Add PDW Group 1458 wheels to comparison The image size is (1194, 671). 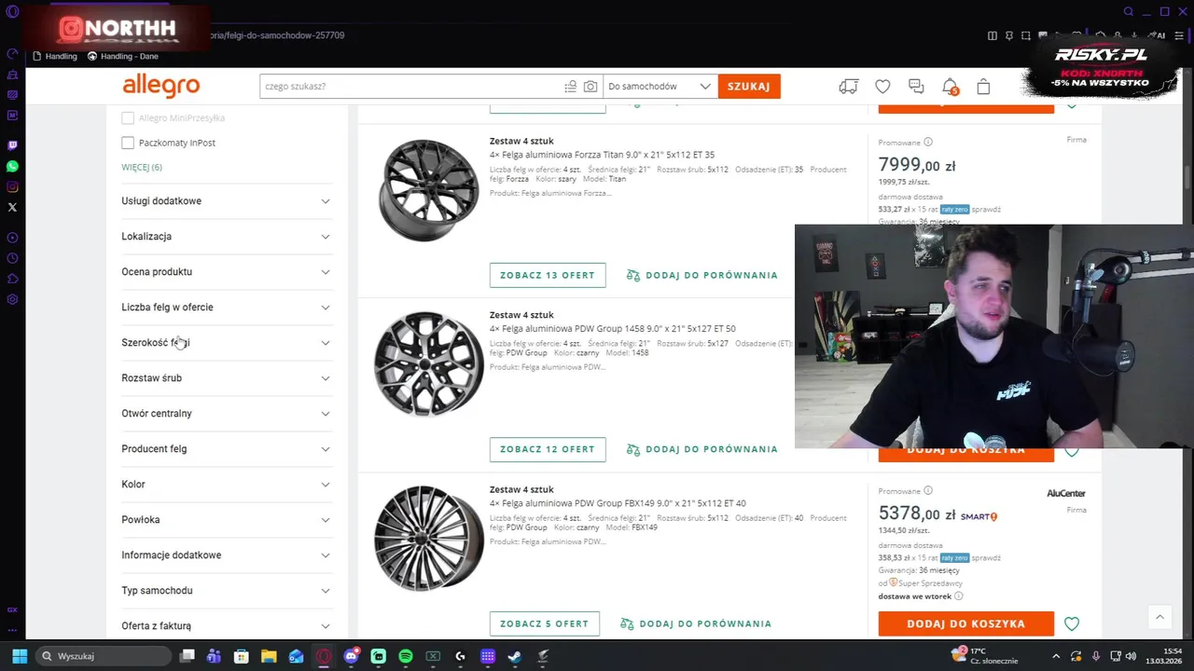point(702,449)
